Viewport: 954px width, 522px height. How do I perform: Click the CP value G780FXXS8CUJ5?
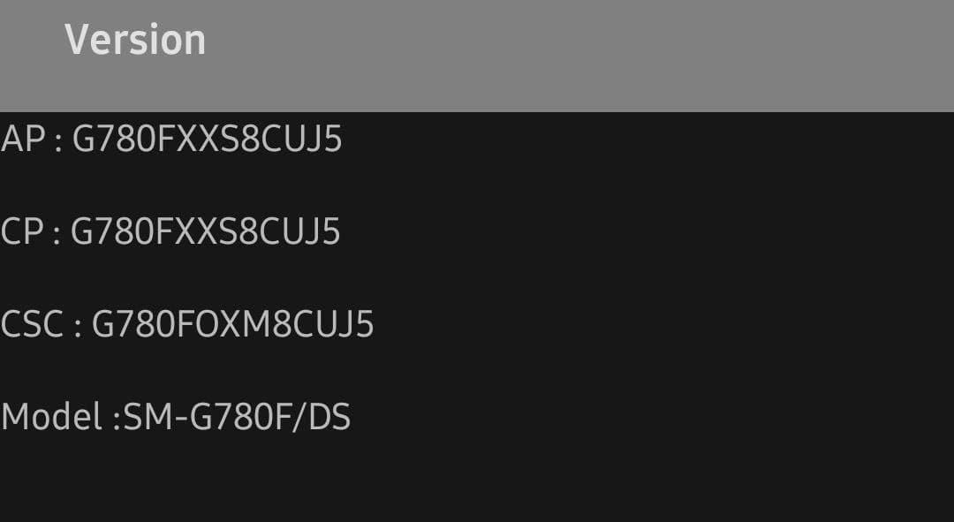206,231
